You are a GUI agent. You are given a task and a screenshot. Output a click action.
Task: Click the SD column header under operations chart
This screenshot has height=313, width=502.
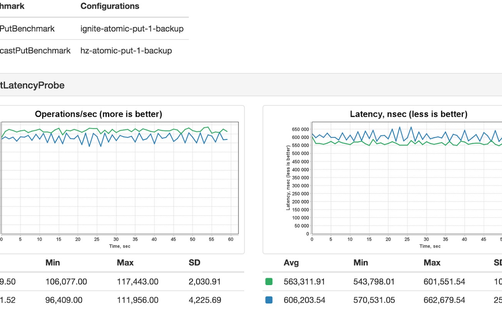click(x=194, y=263)
